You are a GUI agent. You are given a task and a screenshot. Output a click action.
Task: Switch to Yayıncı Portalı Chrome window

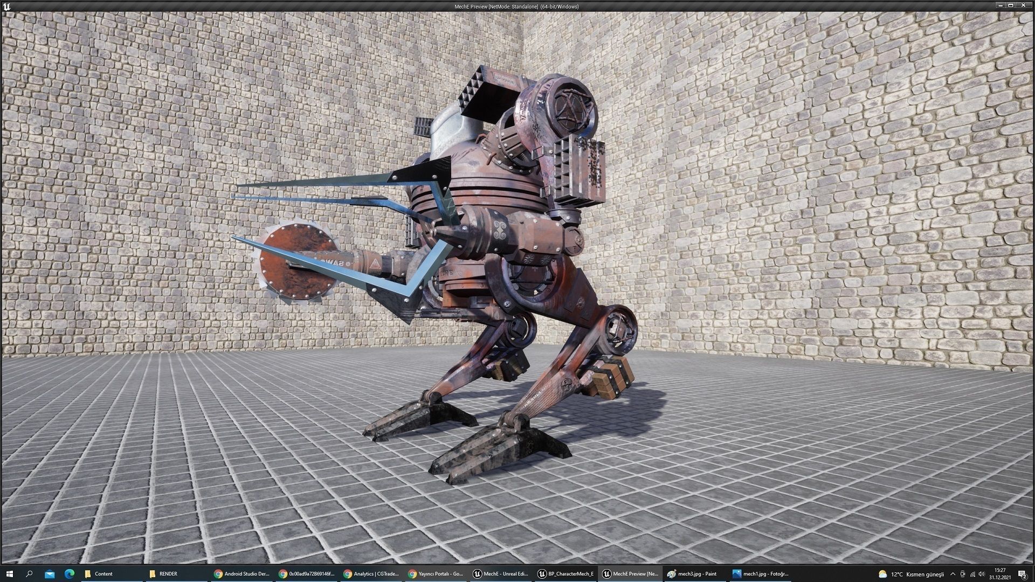pos(436,574)
